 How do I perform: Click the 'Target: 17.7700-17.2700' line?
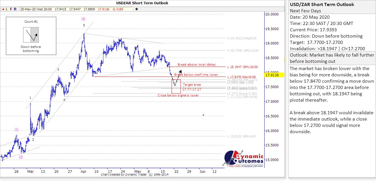coord(316,42)
